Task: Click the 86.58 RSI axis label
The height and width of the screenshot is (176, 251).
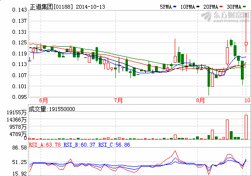Action: click(19, 148)
